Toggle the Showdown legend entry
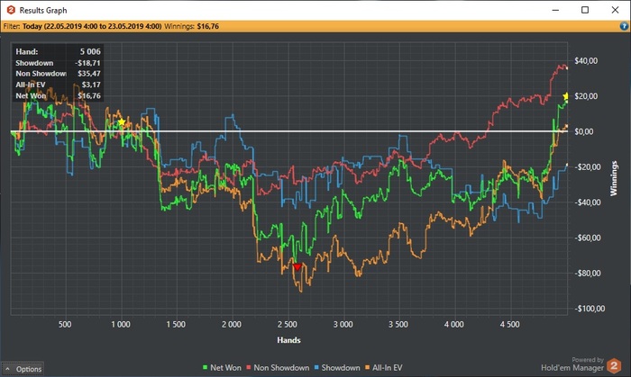Viewport: 631px width, 377px height. point(337,367)
